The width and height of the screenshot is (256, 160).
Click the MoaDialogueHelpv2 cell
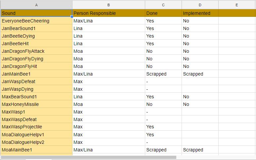36,142
